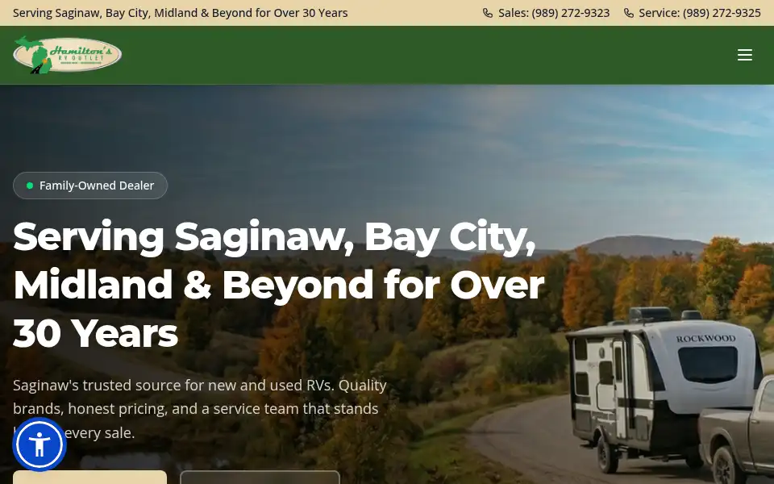
Task: Click the Family-Owned Dealer badge
Action: coord(90,186)
